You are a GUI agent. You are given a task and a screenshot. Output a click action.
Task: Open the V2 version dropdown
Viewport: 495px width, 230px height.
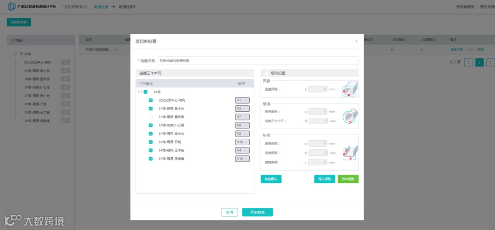242,133
